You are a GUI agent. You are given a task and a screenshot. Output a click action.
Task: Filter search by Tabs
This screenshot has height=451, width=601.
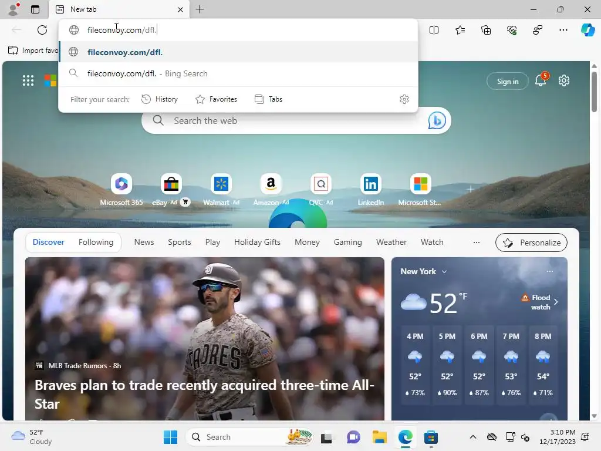pos(268,99)
